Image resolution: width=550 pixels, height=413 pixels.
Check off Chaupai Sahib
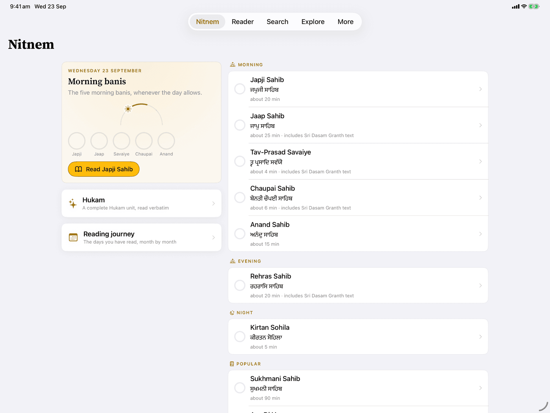pos(240,198)
